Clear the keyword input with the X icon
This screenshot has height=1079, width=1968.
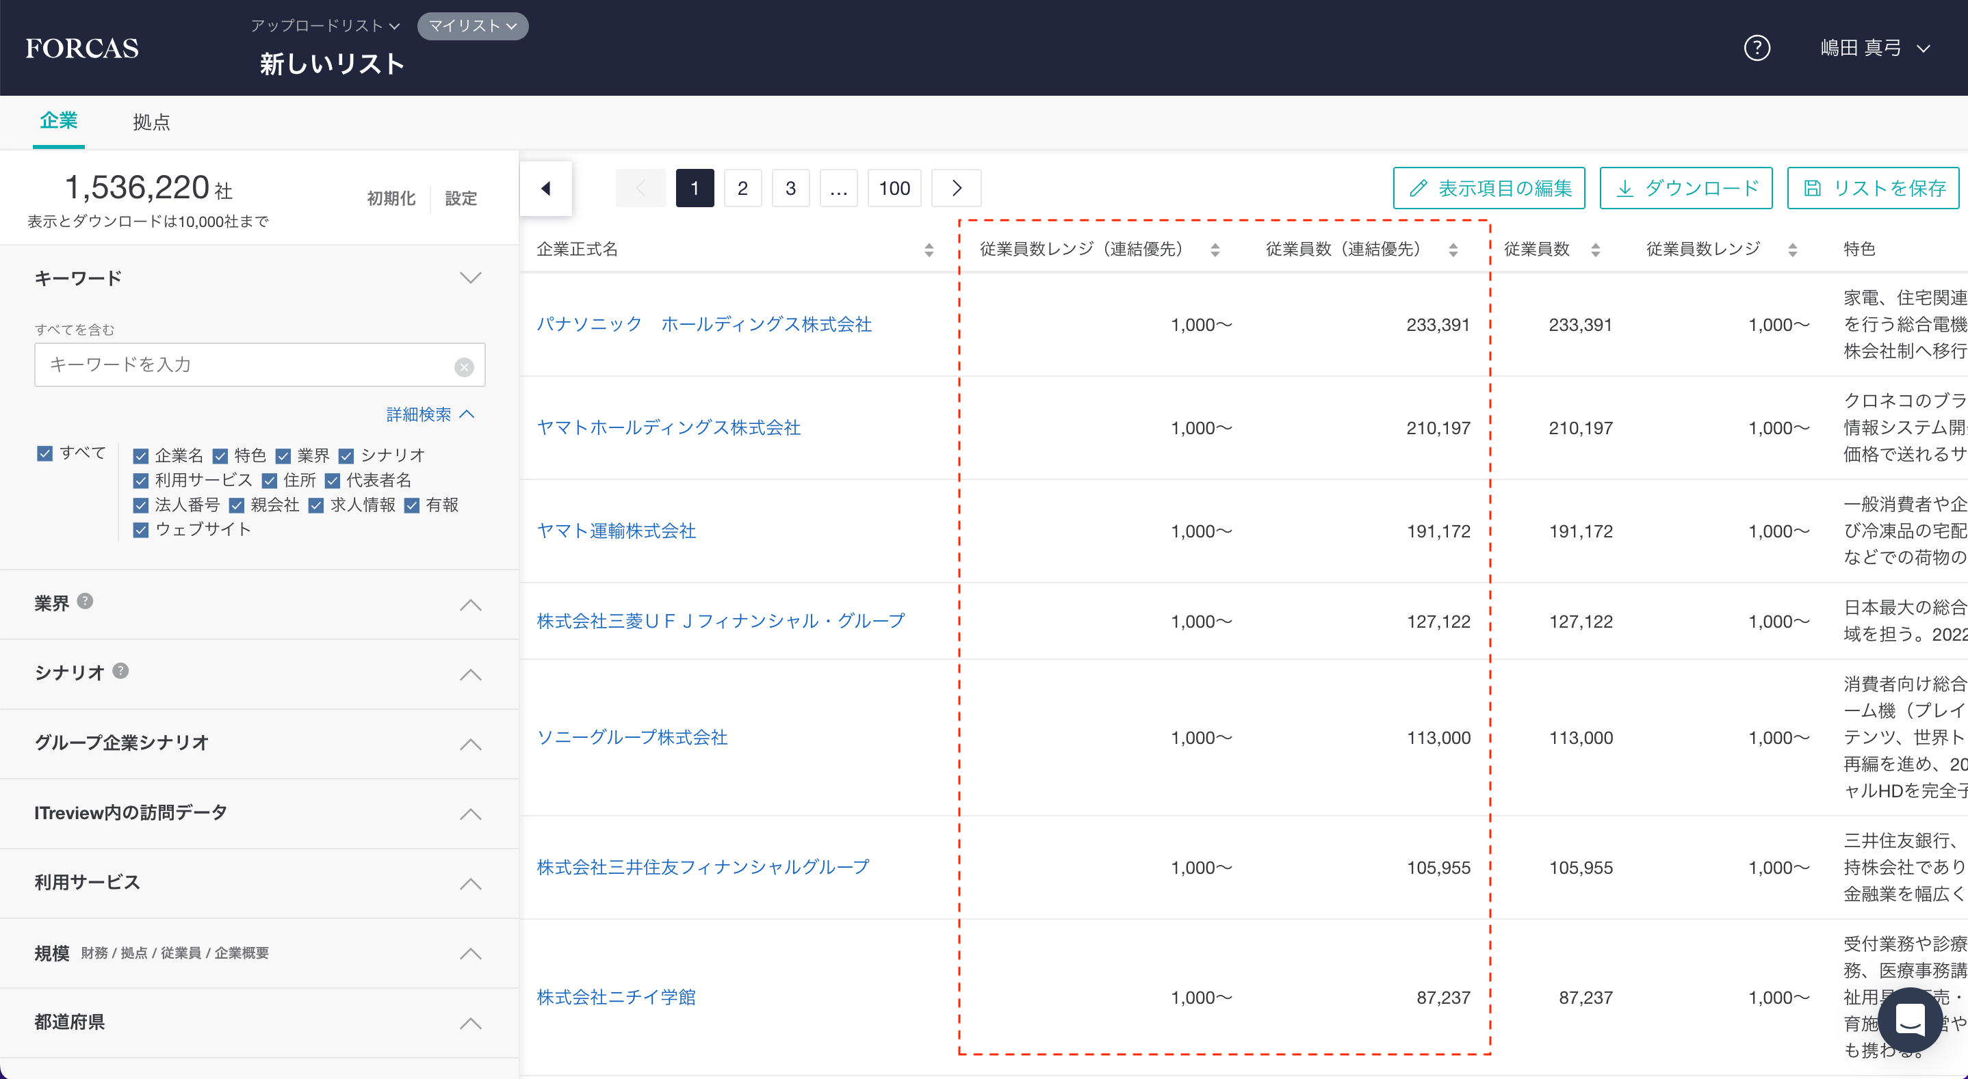[464, 367]
